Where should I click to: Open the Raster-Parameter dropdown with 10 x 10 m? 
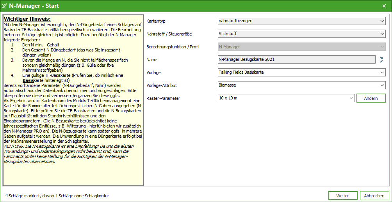286,98
